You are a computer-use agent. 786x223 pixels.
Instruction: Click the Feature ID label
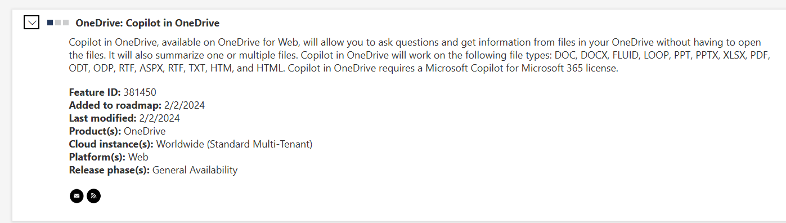(95, 92)
